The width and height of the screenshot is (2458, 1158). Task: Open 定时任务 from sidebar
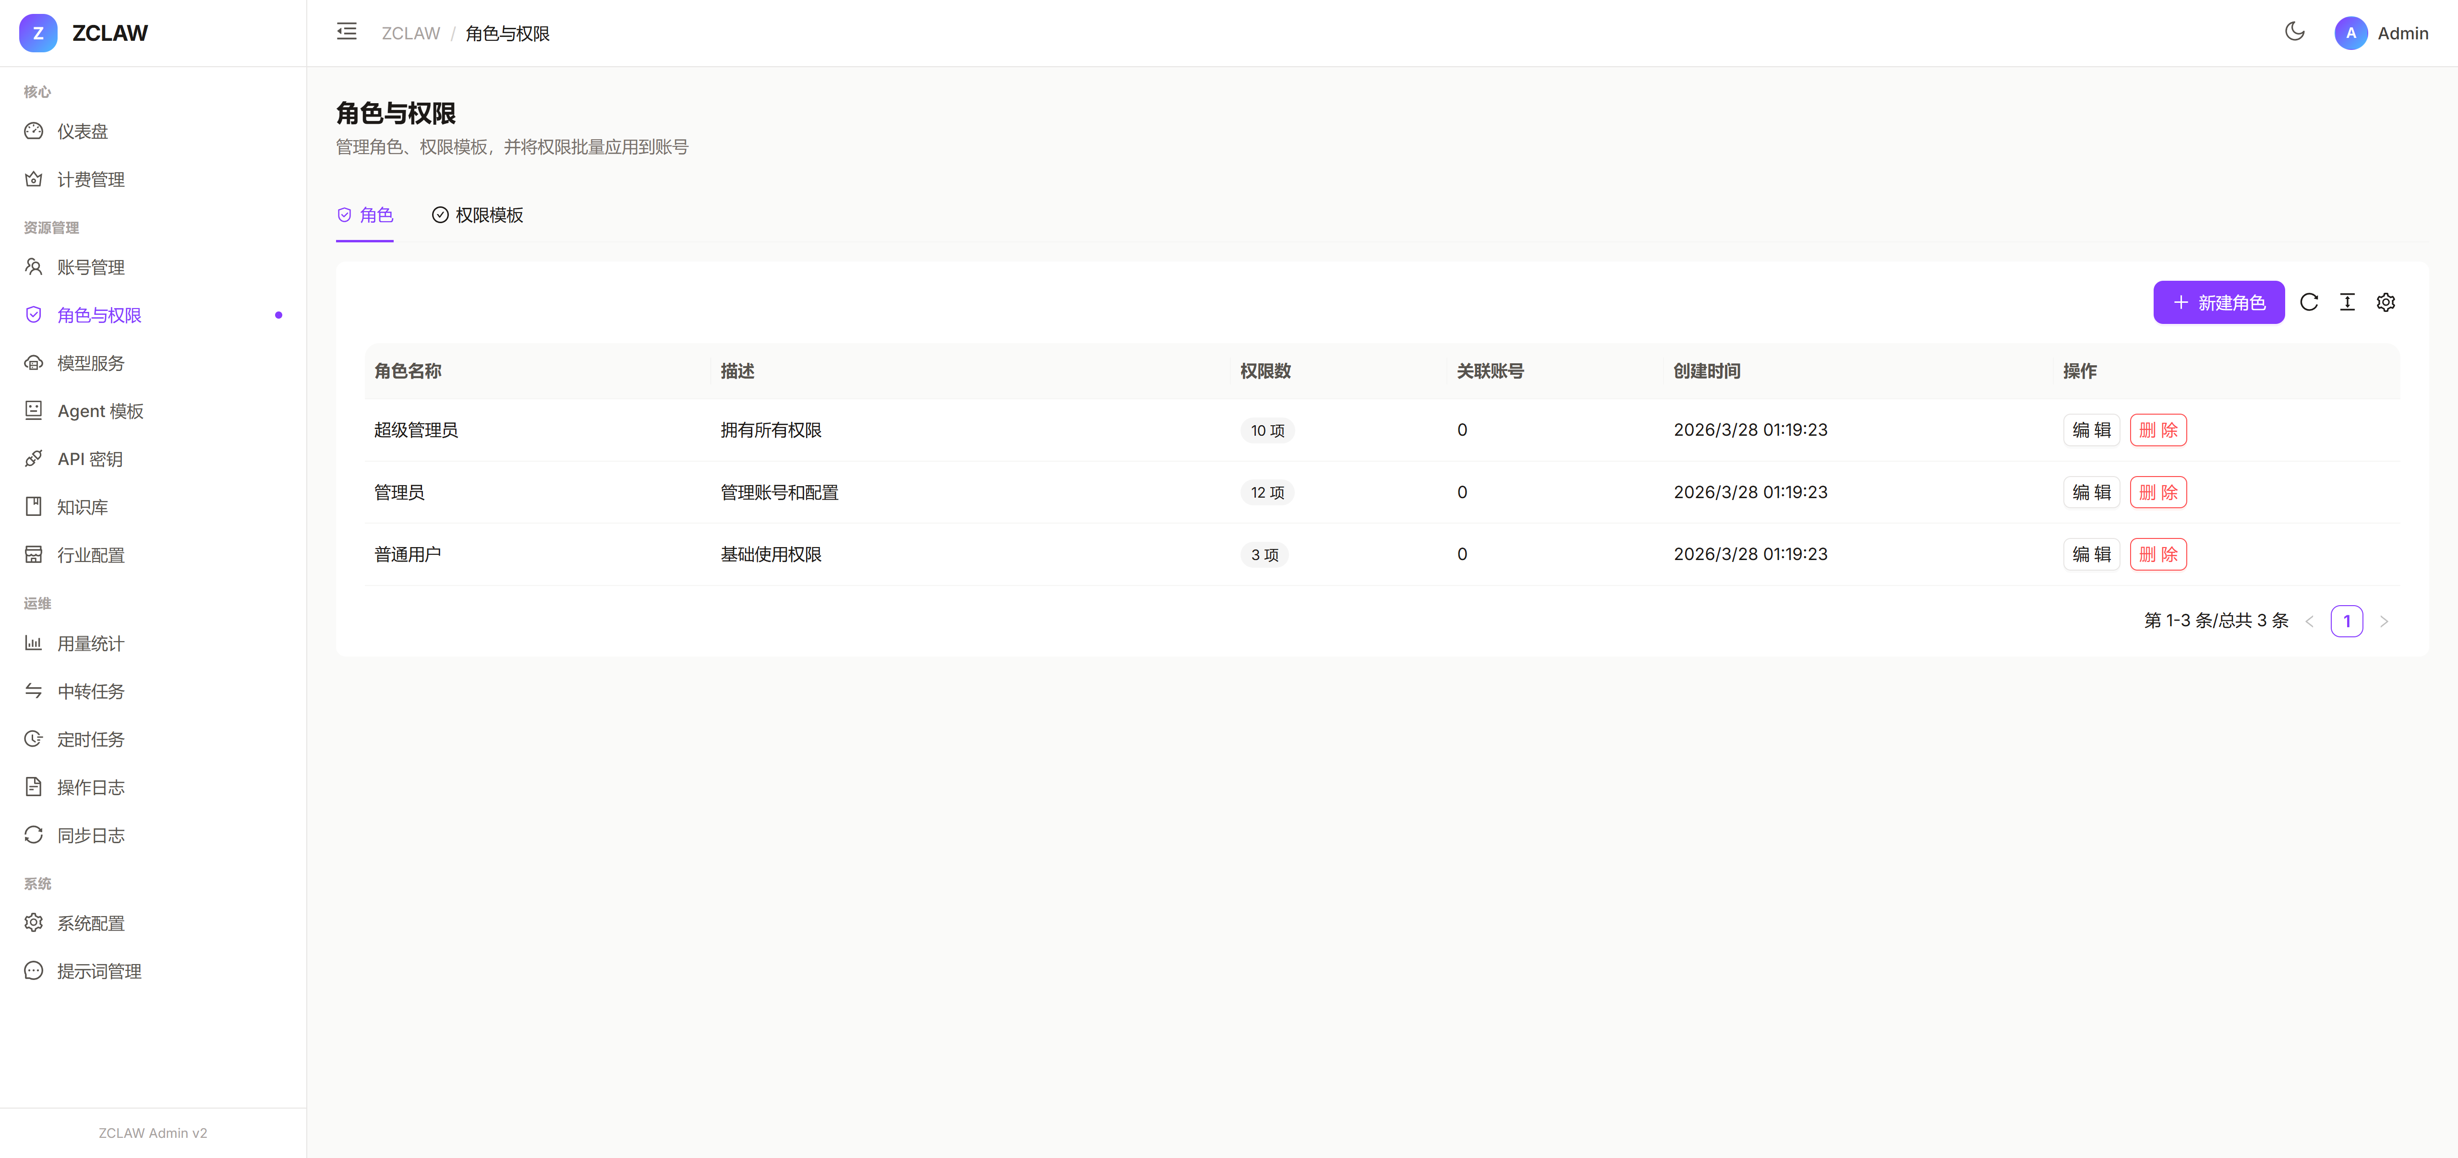click(91, 739)
